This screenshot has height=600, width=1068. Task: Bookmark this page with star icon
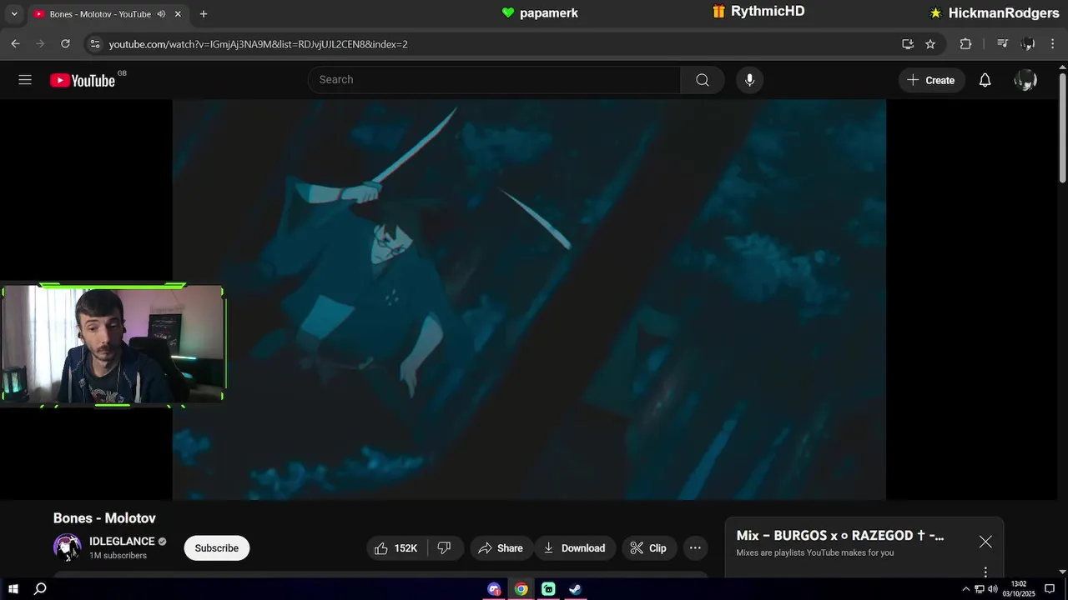click(930, 43)
